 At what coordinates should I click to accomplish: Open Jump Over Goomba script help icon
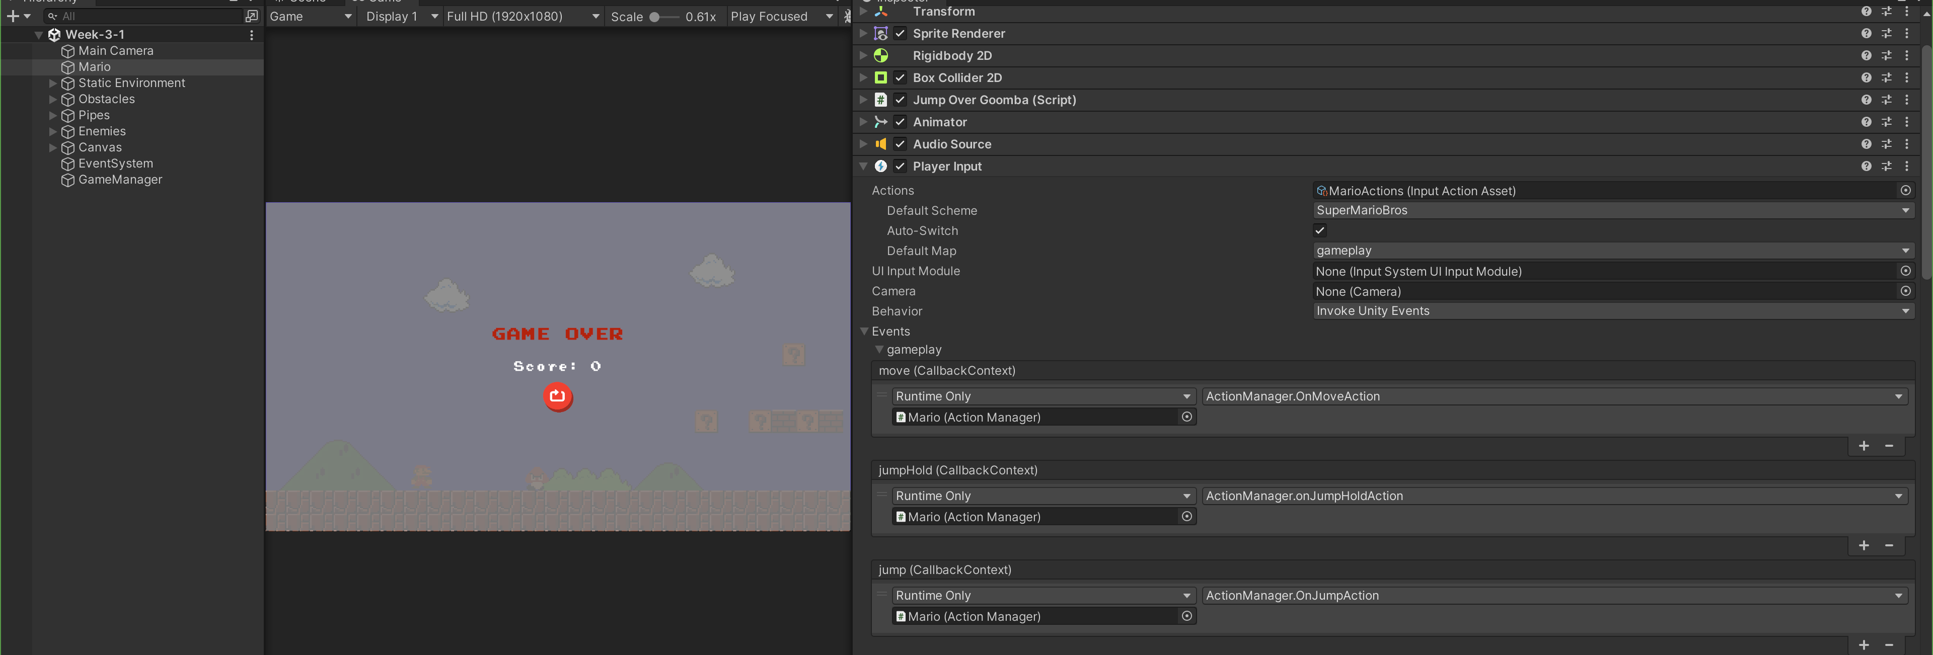click(x=1866, y=100)
